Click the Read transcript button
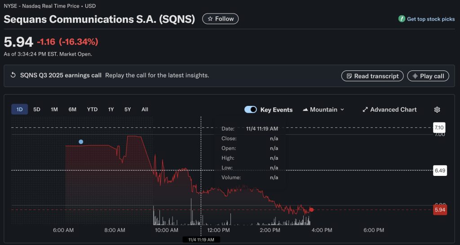The height and width of the screenshot is (245, 460). pyautogui.click(x=372, y=76)
